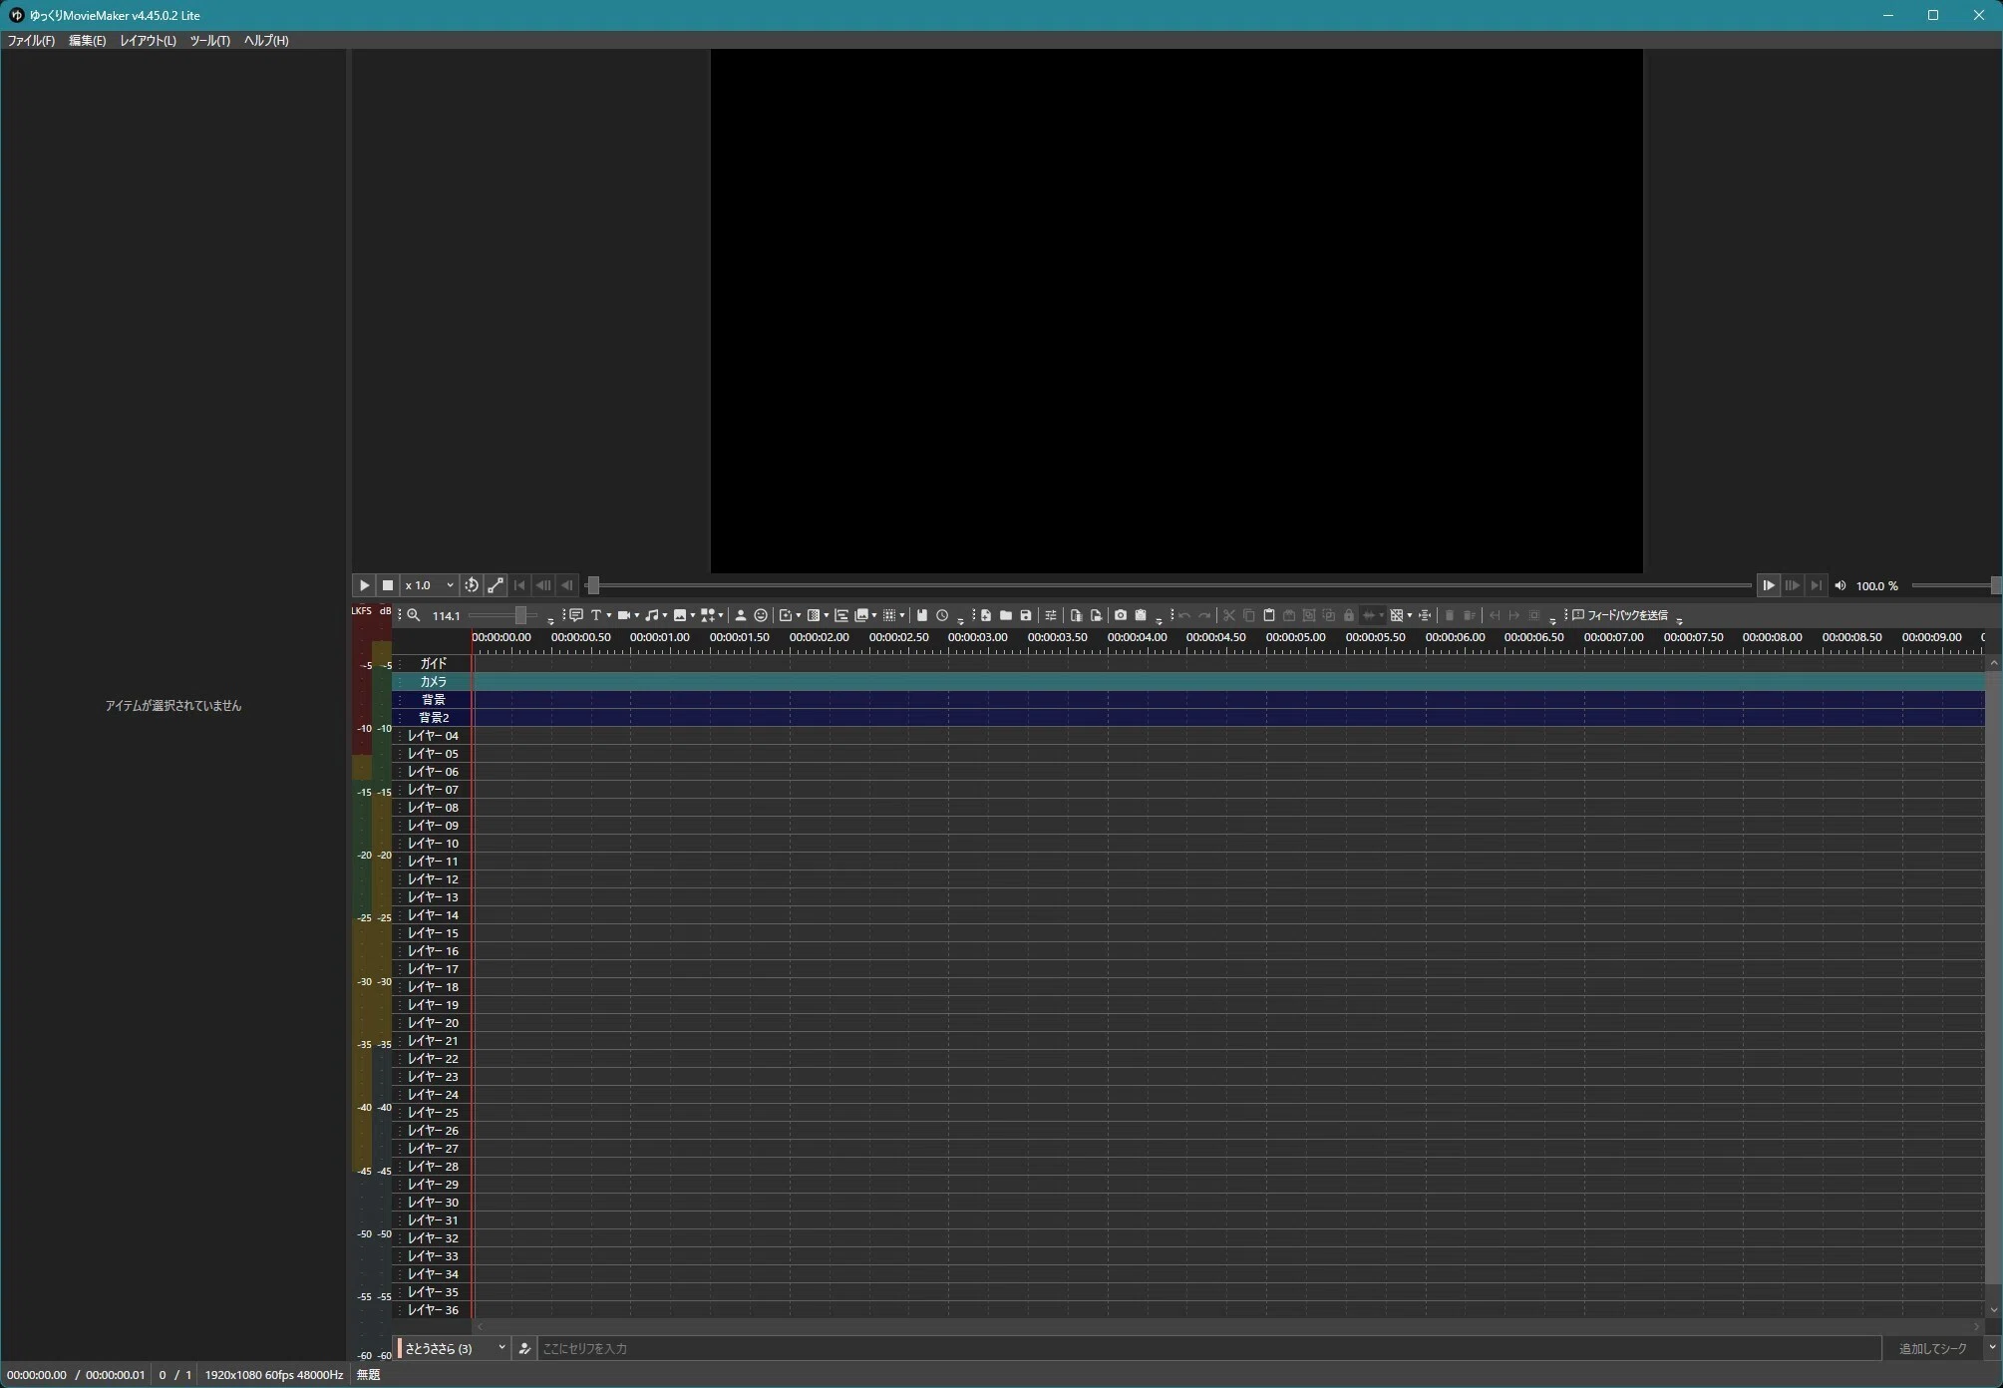
Task: Add an audio item with the music note icon
Action: click(x=651, y=615)
